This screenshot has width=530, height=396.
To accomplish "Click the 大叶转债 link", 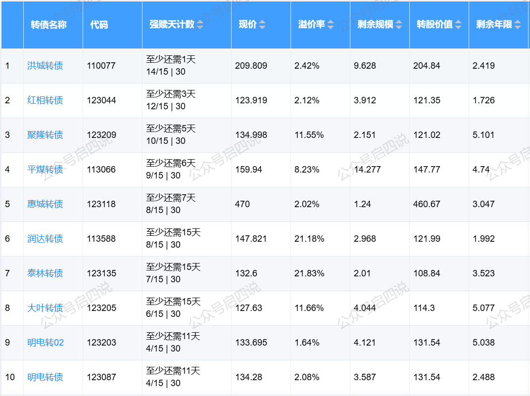I will tap(45, 308).
